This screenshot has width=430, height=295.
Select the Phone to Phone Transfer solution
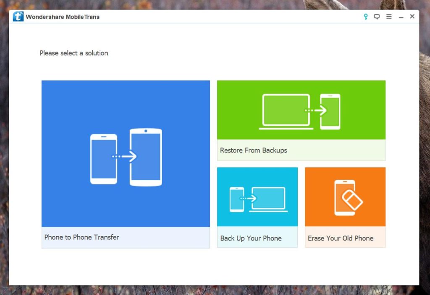tap(125, 163)
